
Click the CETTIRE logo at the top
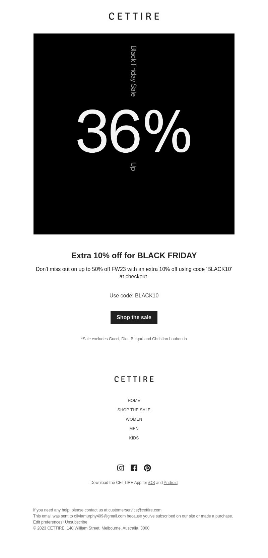134,16
